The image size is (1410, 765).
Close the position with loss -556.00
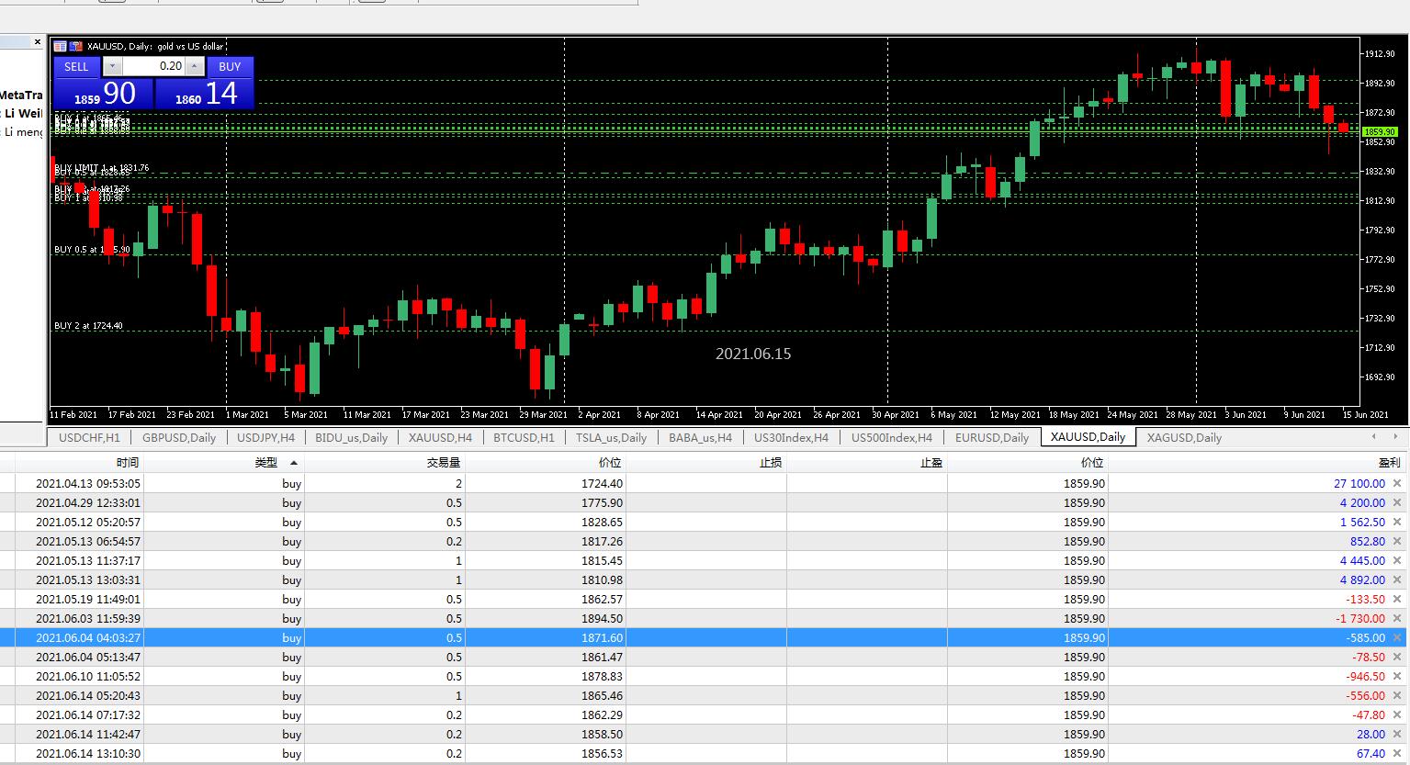pos(1397,695)
